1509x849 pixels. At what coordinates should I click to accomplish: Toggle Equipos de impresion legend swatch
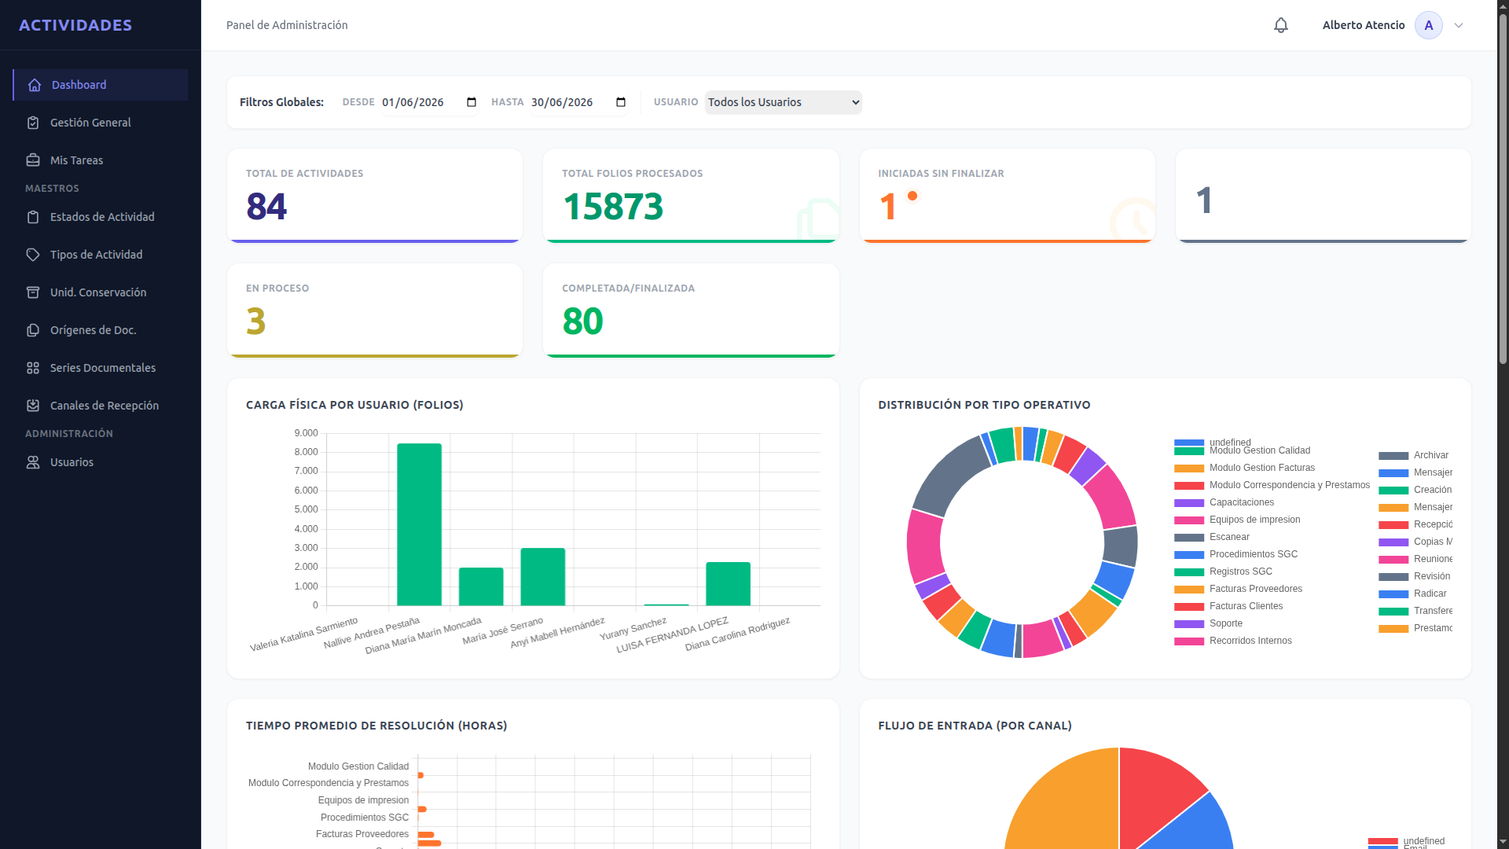click(1189, 520)
